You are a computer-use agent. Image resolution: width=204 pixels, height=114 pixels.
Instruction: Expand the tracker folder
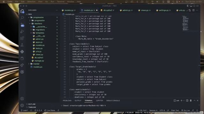click(29, 64)
